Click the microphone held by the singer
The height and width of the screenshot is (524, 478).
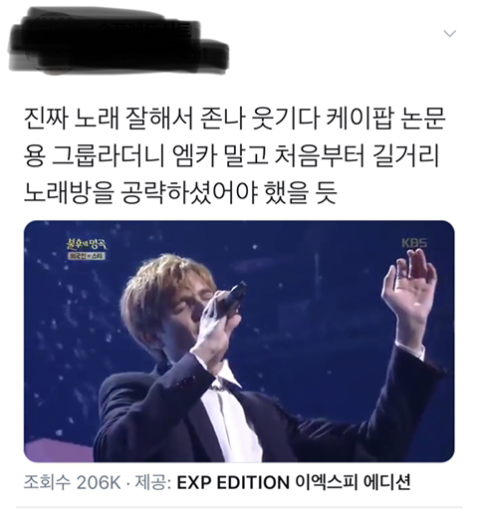[235, 297]
